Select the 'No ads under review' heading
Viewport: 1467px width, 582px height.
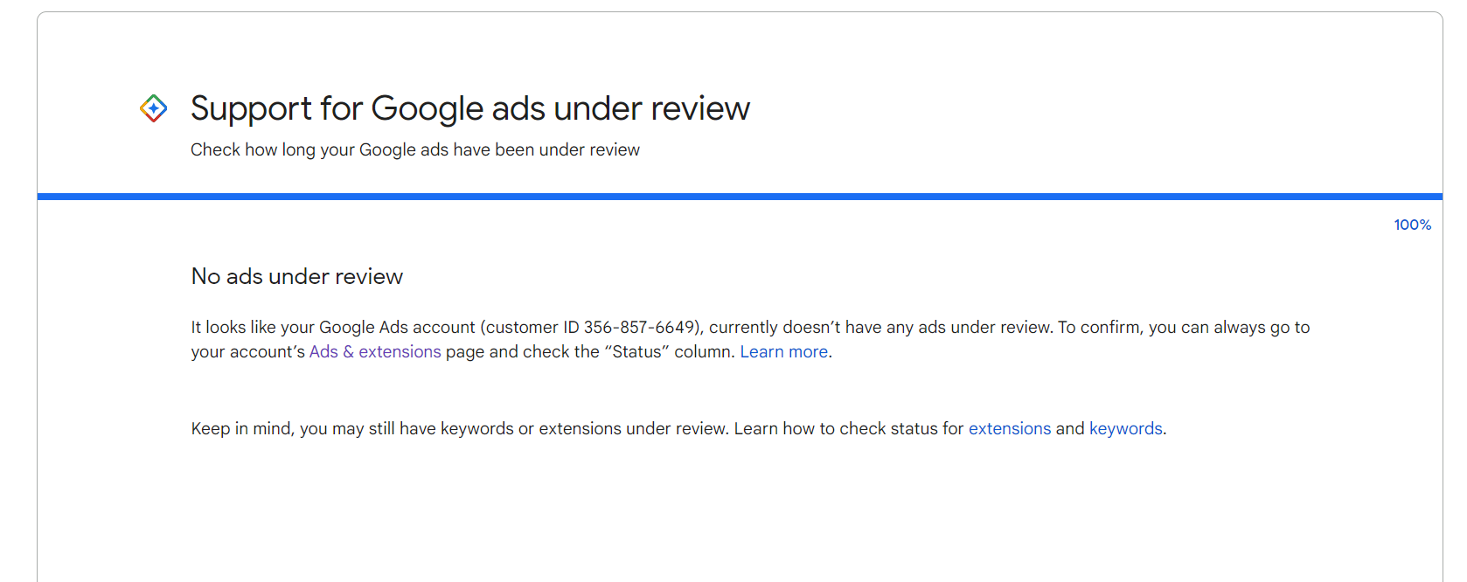point(296,276)
